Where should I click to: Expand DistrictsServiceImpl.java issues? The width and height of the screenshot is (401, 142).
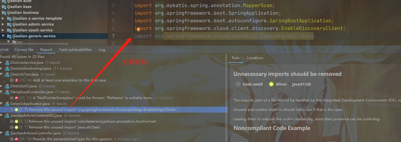tap(1, 69)
